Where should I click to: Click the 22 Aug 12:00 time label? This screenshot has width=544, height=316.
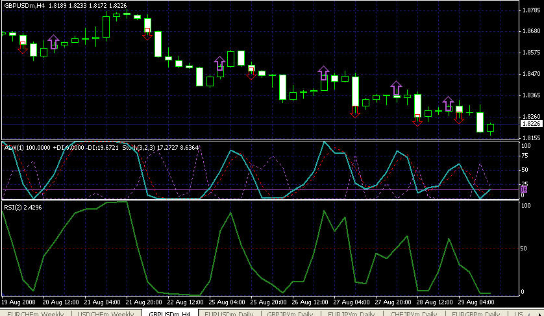point(186,302)
